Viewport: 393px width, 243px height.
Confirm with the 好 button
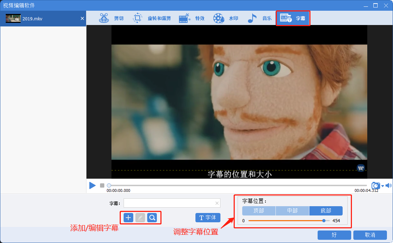point(334,235)
